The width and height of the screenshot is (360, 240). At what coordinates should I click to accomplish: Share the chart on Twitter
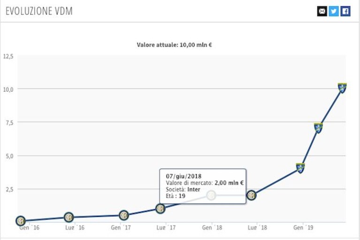click(334, 11)
